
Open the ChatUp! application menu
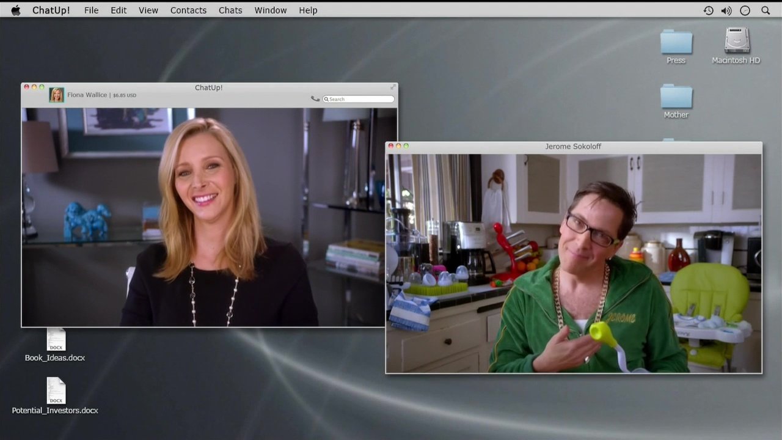(51, 10)
